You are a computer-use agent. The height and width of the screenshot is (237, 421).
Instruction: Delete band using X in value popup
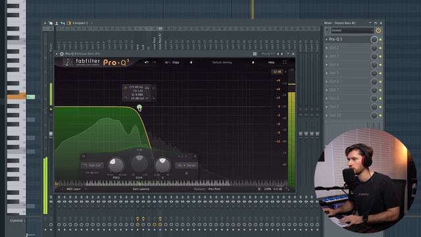coord(154,88)
